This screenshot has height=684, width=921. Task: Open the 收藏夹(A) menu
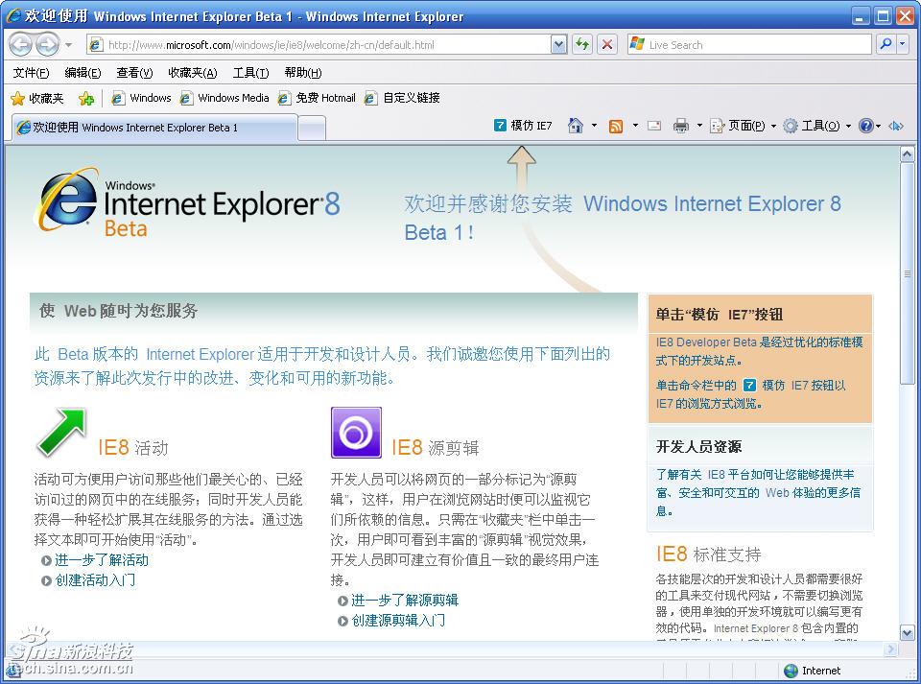[x=193, y=73]
